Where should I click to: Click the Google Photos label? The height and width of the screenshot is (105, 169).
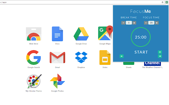57,91
